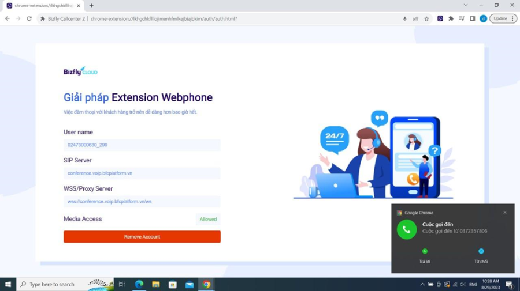Click the Chrome Update button

(503, 19)
